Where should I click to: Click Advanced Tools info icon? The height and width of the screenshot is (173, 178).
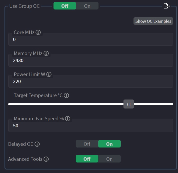click(x=46, y=159)
